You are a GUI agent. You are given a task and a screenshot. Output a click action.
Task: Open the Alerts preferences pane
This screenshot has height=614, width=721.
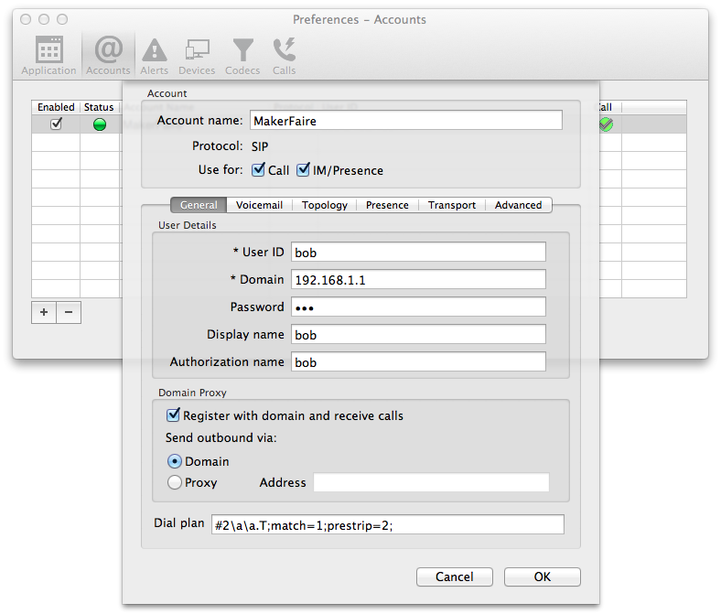click(x=154, y=54)
